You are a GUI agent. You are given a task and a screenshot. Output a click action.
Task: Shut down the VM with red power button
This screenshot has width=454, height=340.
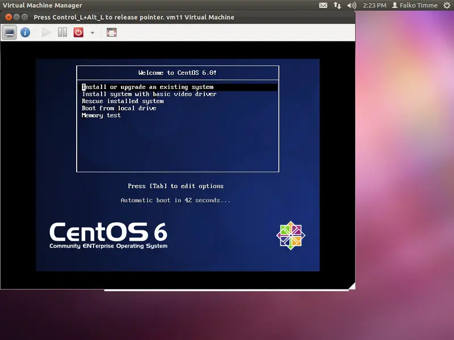click(x=78, y=32)
